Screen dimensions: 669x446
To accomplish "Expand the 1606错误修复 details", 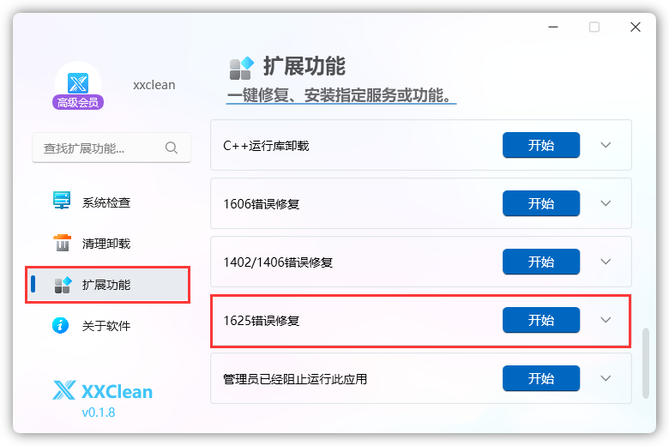I will pyautogui.click(x=606, y=203).
